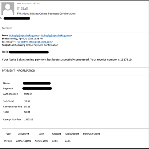
Task: Click the Success!! message text
Action: click(7, 28)
